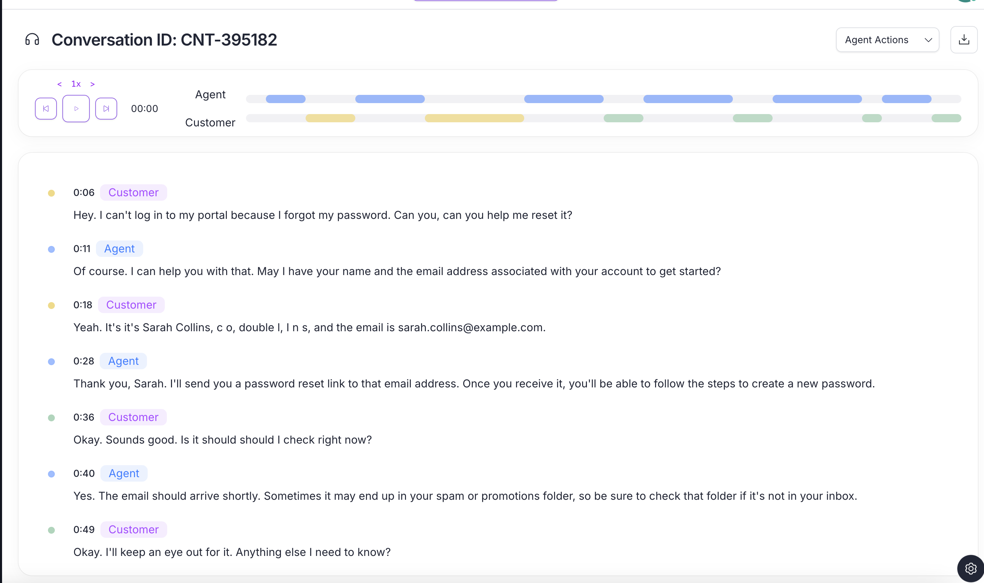Click the Customer pill on the 0:49 message
The width and height of the screenshot is (984, 583).
pyautogui.click(x=133, y=529)
